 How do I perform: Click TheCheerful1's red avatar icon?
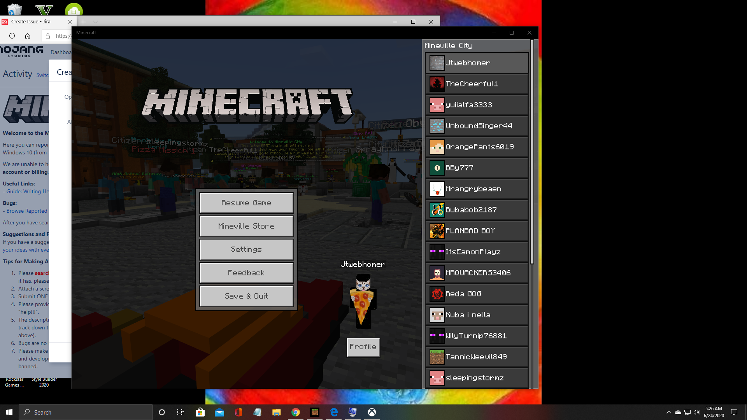coord(437,84)
